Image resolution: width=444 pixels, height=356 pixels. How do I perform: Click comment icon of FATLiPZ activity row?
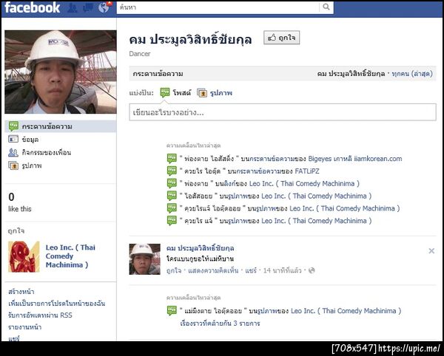[172, 171]
